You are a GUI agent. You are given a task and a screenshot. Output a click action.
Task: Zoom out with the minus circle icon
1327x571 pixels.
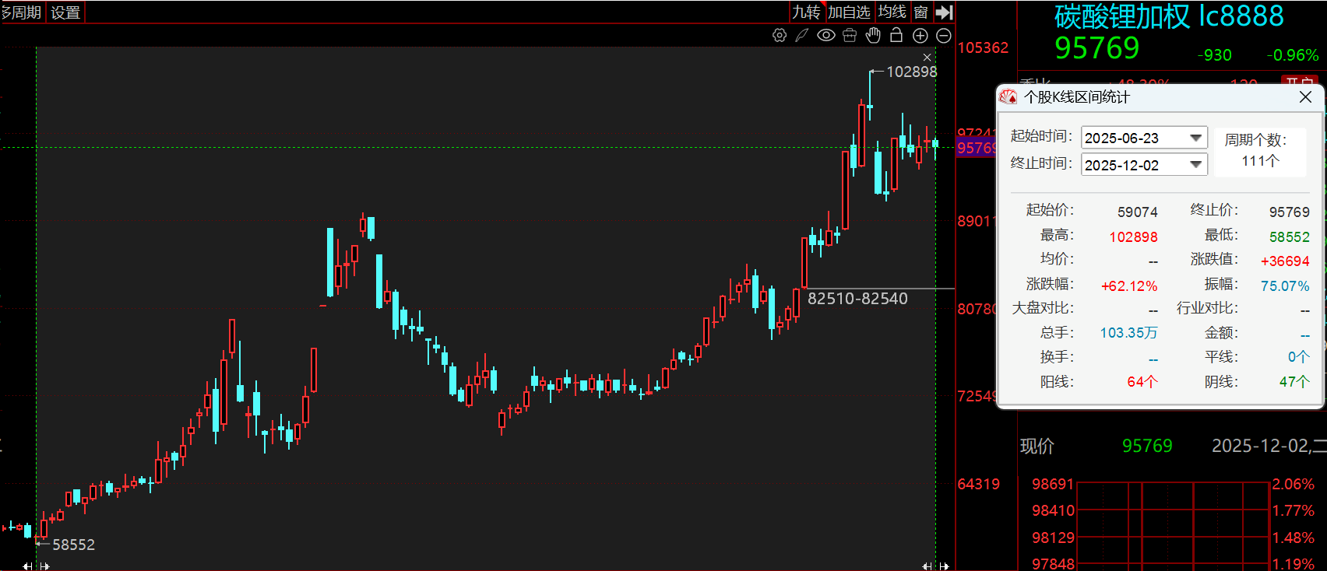coord(943,35)
